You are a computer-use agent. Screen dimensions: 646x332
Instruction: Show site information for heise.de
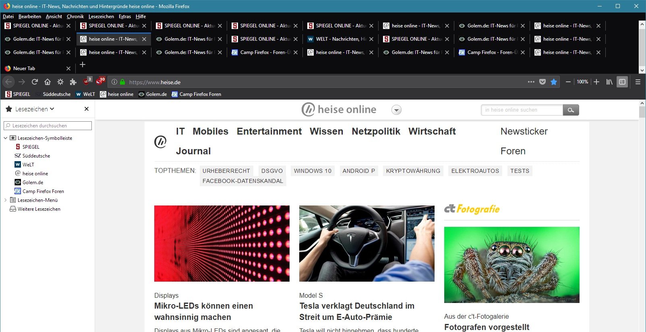(x=114, y=82)
